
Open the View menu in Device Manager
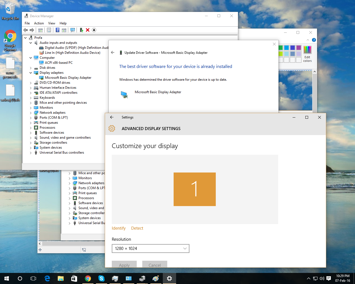52,23
